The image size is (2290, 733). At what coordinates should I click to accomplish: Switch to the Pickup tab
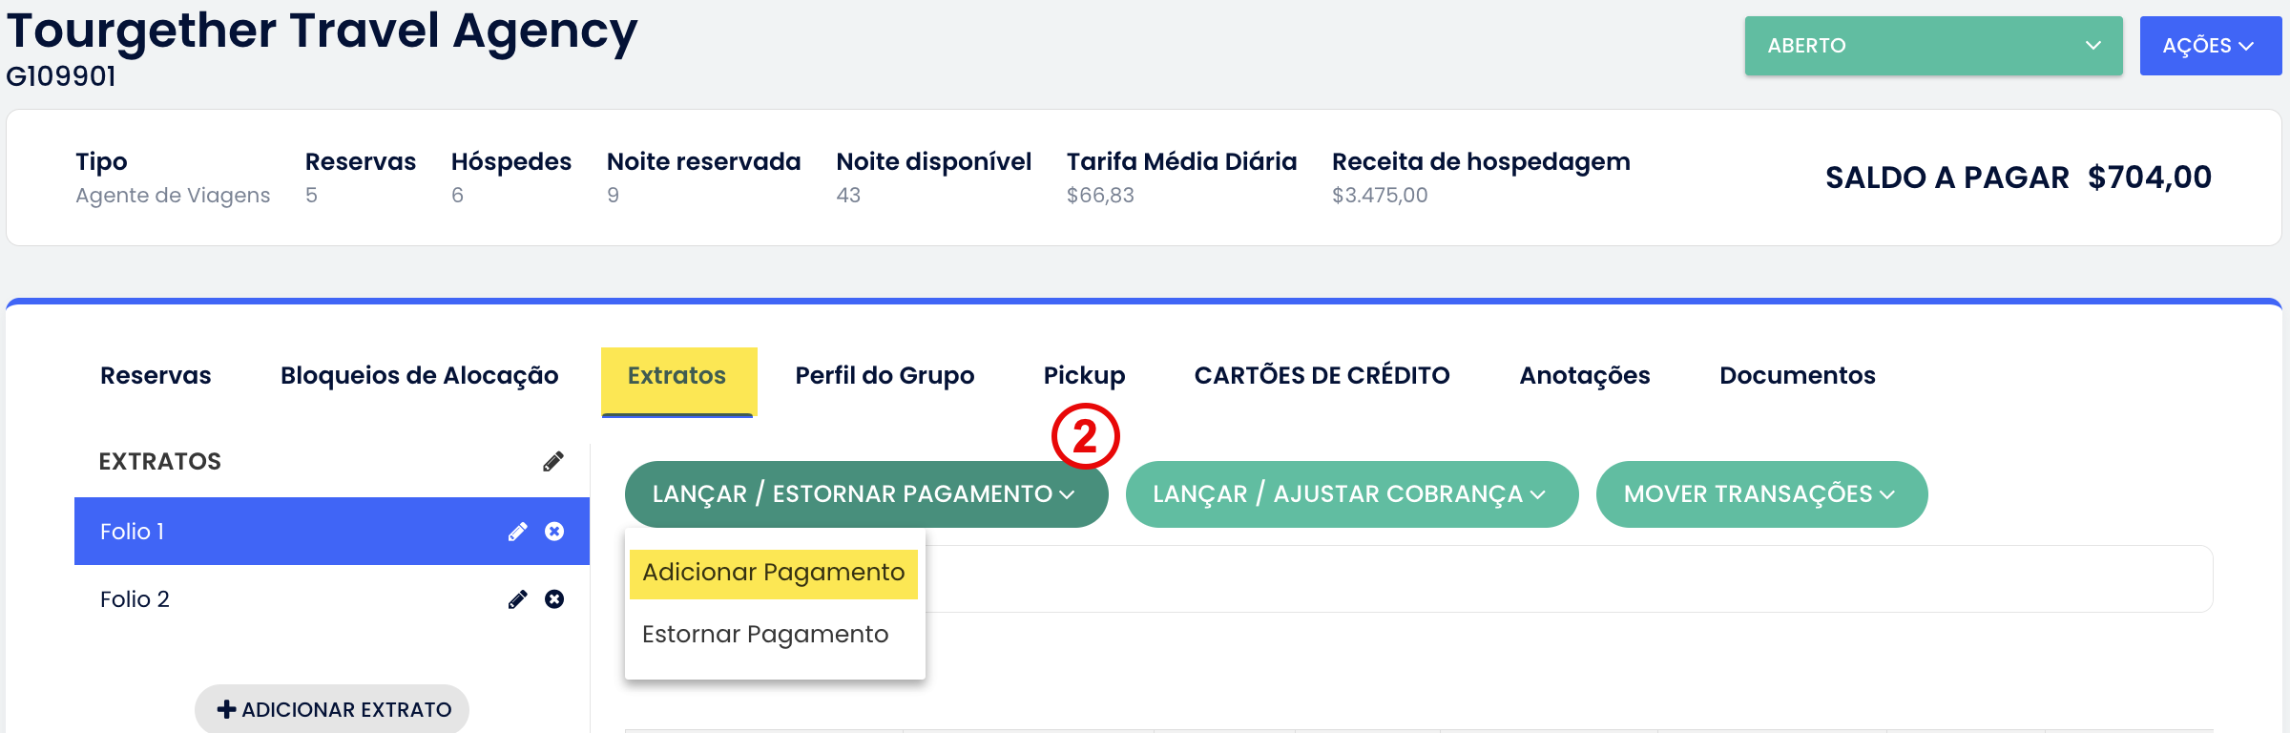(x=1084, y=376)
